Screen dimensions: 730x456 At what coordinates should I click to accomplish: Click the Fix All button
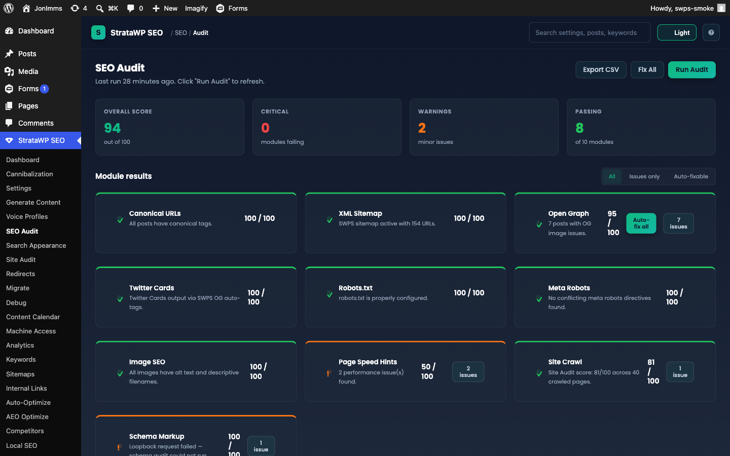(647, 70)
